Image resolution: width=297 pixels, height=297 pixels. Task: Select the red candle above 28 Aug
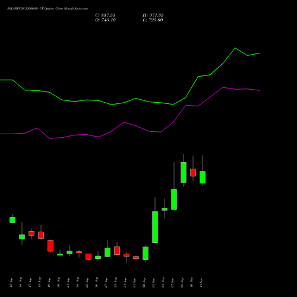click(x=117, y=251)
